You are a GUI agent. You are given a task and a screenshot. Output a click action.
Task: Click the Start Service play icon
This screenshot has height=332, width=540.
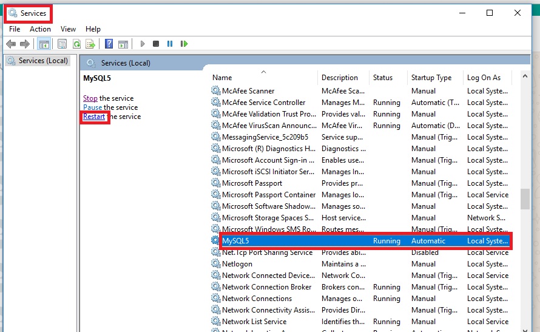pos(143,44)
